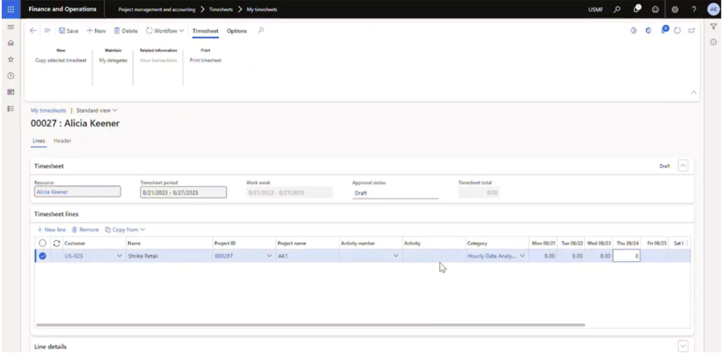Click Project management and accounting breadcrumb

tap(158, 9)
